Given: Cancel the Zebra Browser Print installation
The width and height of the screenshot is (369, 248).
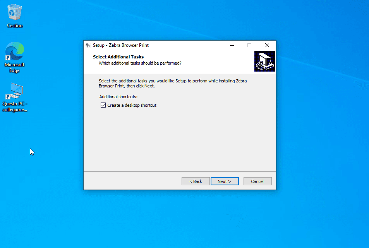Looking at the screenshot, I should (257, 181).
